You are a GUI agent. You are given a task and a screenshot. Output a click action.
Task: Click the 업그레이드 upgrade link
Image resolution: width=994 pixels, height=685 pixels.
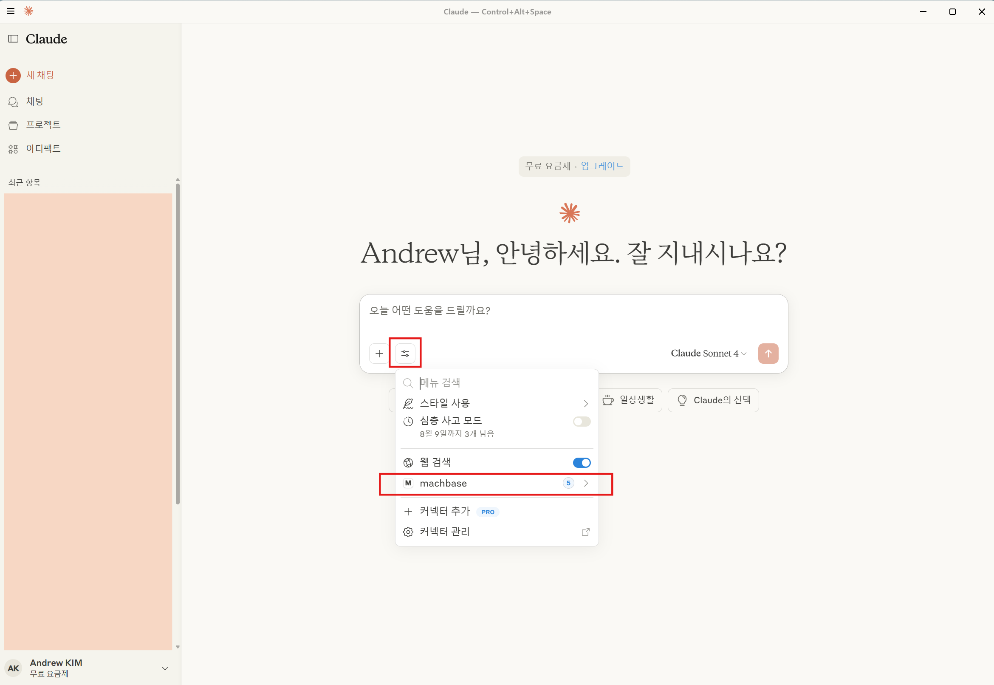pos(602,166)
